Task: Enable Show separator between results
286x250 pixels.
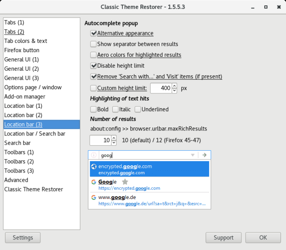Action: tap(93, 44)
